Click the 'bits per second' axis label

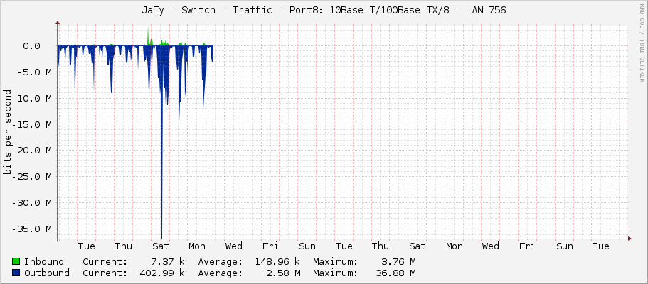(x=7, y=132)
